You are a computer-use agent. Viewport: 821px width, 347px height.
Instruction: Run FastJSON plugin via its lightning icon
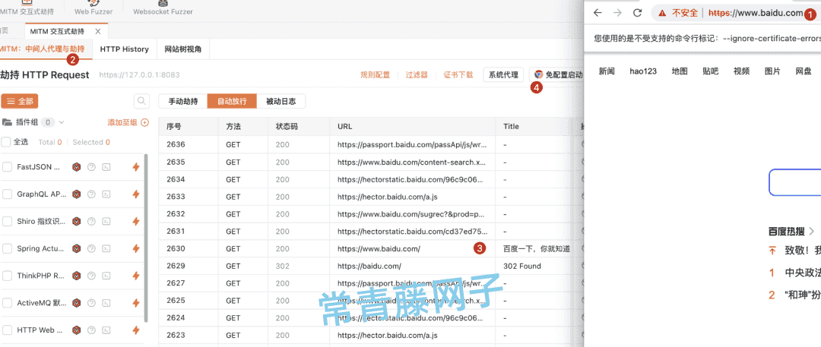point(136,167)
